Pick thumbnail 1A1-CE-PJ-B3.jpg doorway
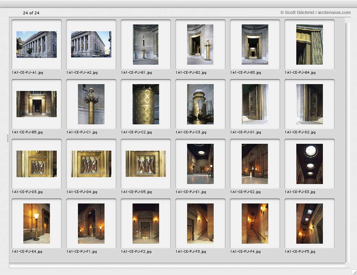 coord(255,45)
